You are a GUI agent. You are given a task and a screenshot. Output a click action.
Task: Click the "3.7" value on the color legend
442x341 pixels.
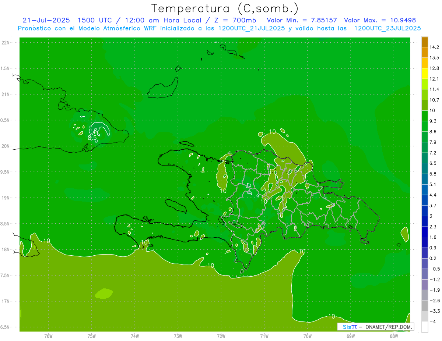433,205
